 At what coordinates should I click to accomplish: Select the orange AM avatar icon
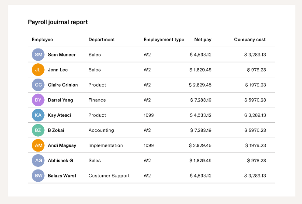38,145
